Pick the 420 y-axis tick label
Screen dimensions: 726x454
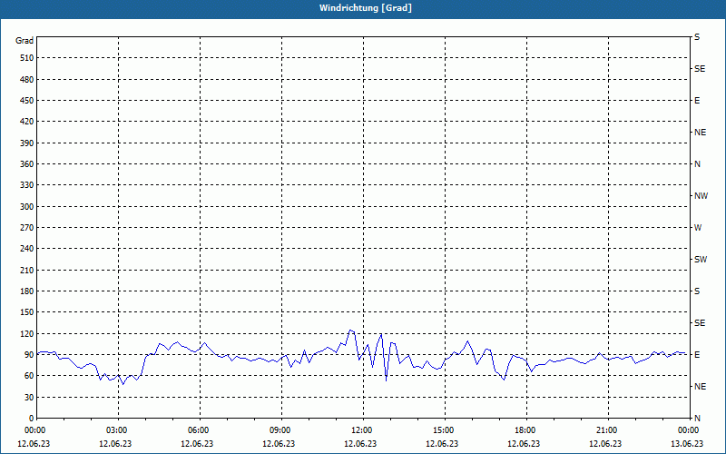pyautogui.click(x=27, y=122)
